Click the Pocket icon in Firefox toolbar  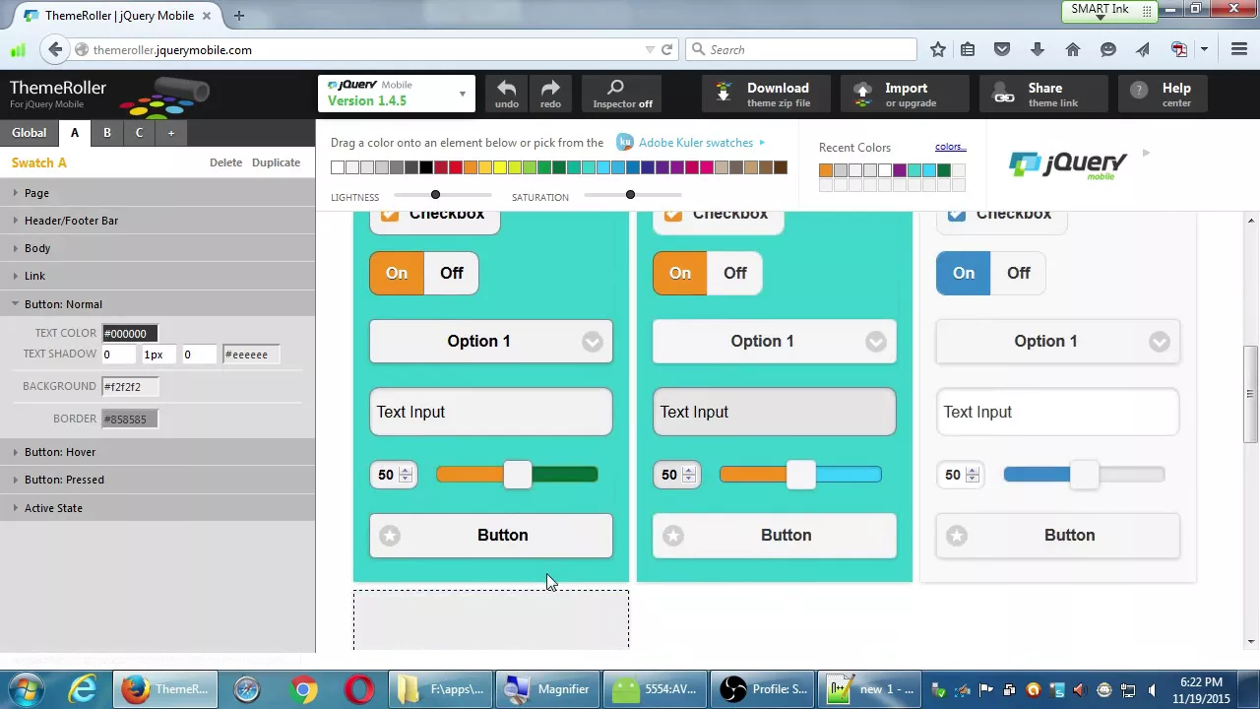coord(1002,49)
